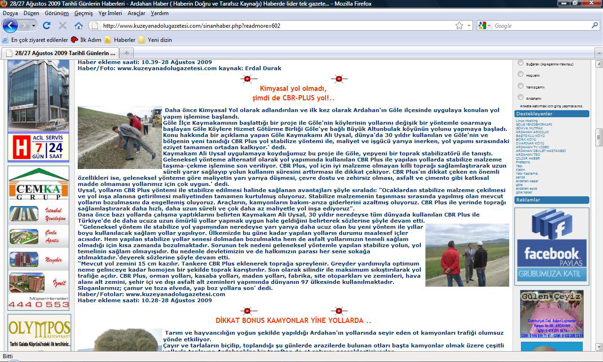
Task: Go to the home page icon
Action: pos(79,25)
